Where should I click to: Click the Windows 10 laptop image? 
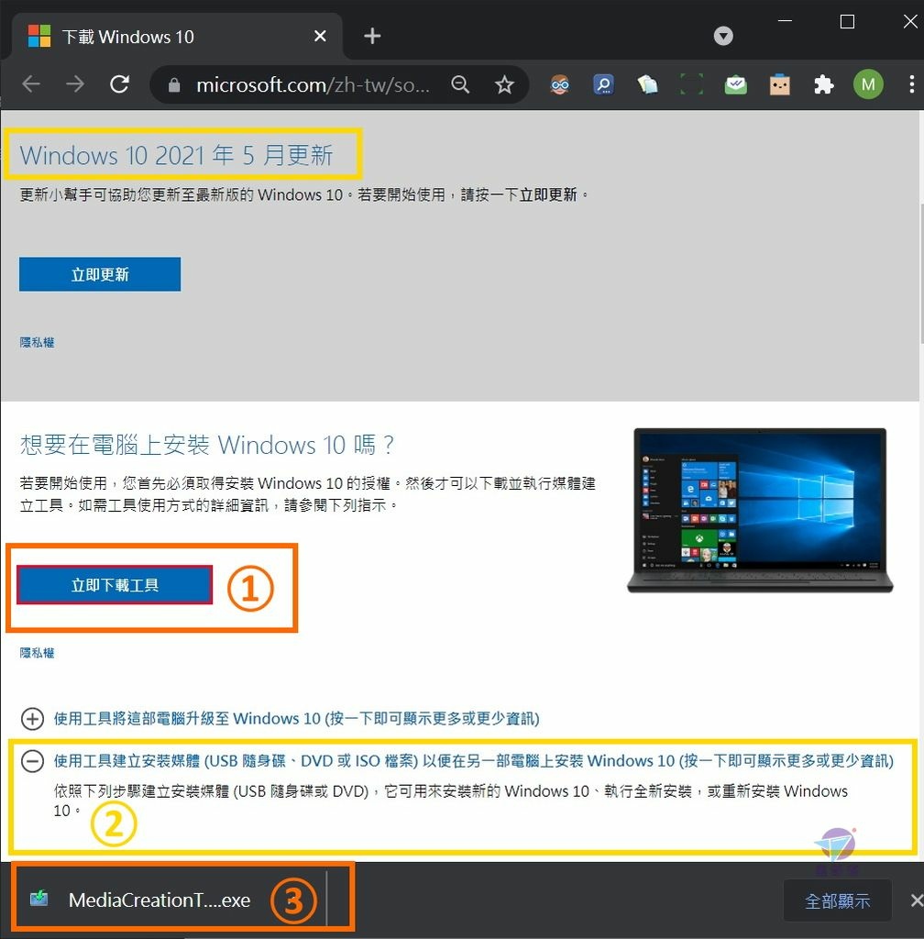tap(760, 511)
